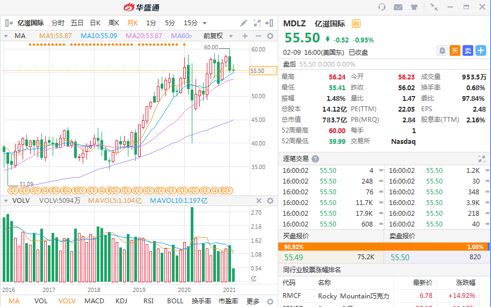This screenshot has width=491, height=307.
Task: Open the skin theme shirt icon
Action: [x=414, y=7]
